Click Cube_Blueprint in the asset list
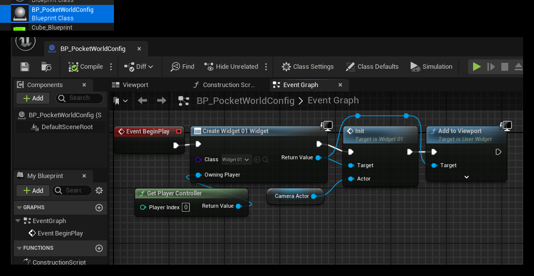534x276 pixels. 52,27
